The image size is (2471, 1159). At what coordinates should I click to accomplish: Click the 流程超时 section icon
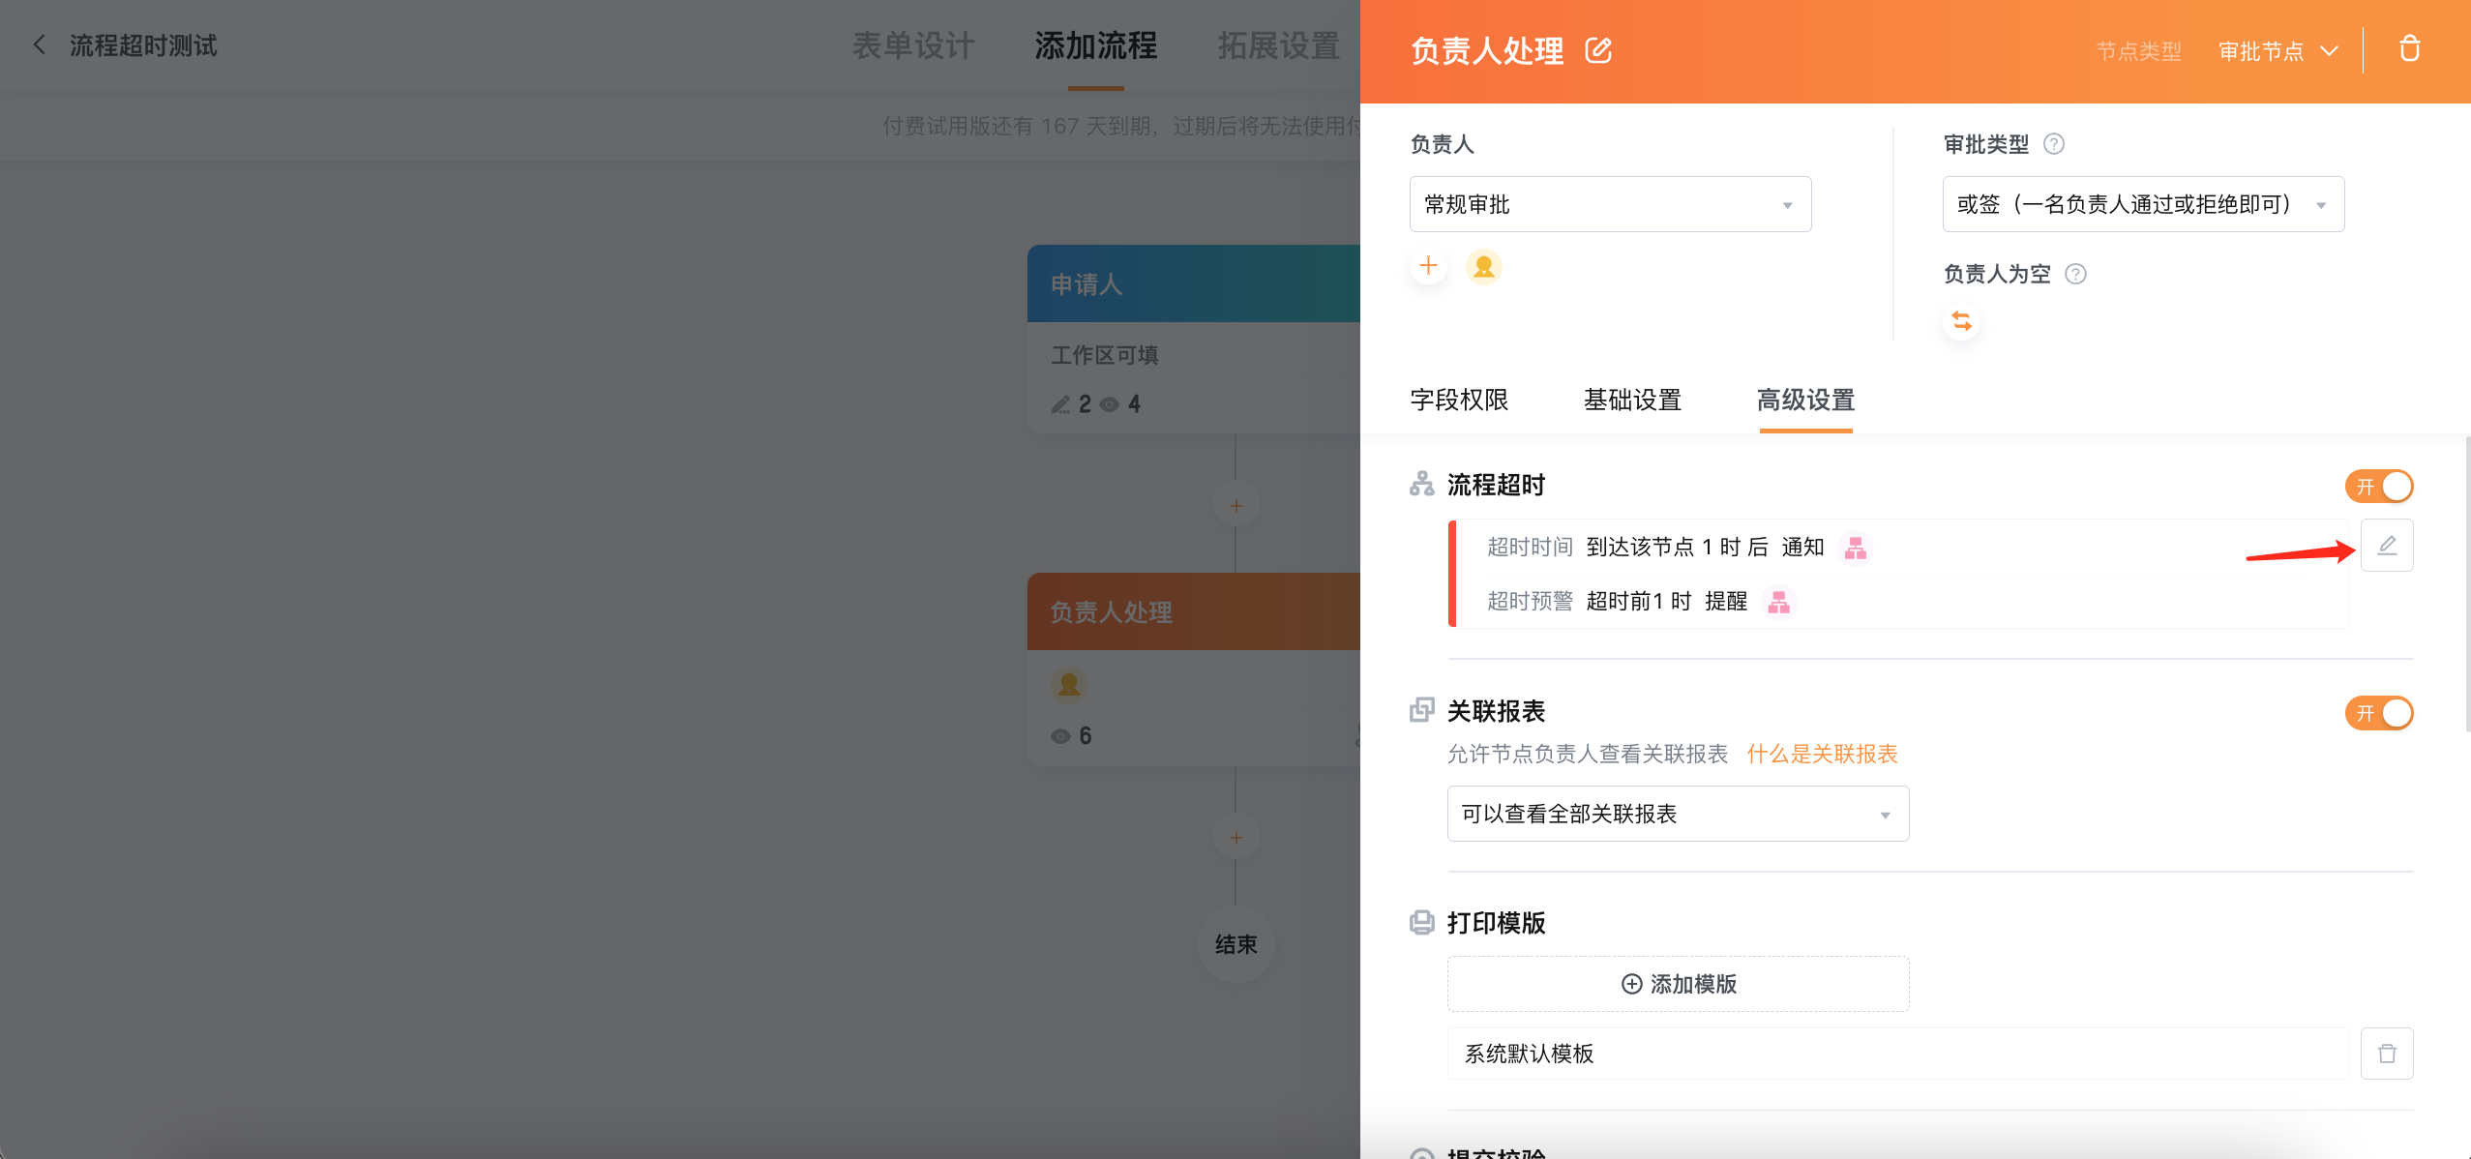(x=1421, y=484)
